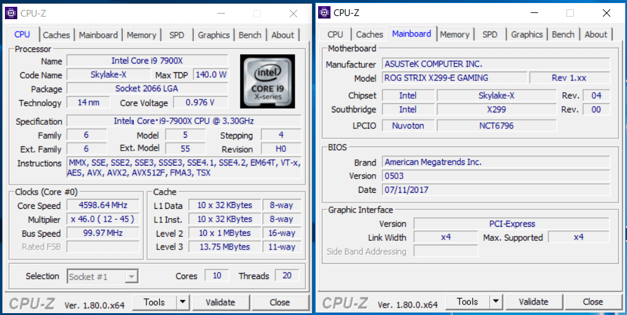Click the Core Voltage value '0.976 V'

200,103
